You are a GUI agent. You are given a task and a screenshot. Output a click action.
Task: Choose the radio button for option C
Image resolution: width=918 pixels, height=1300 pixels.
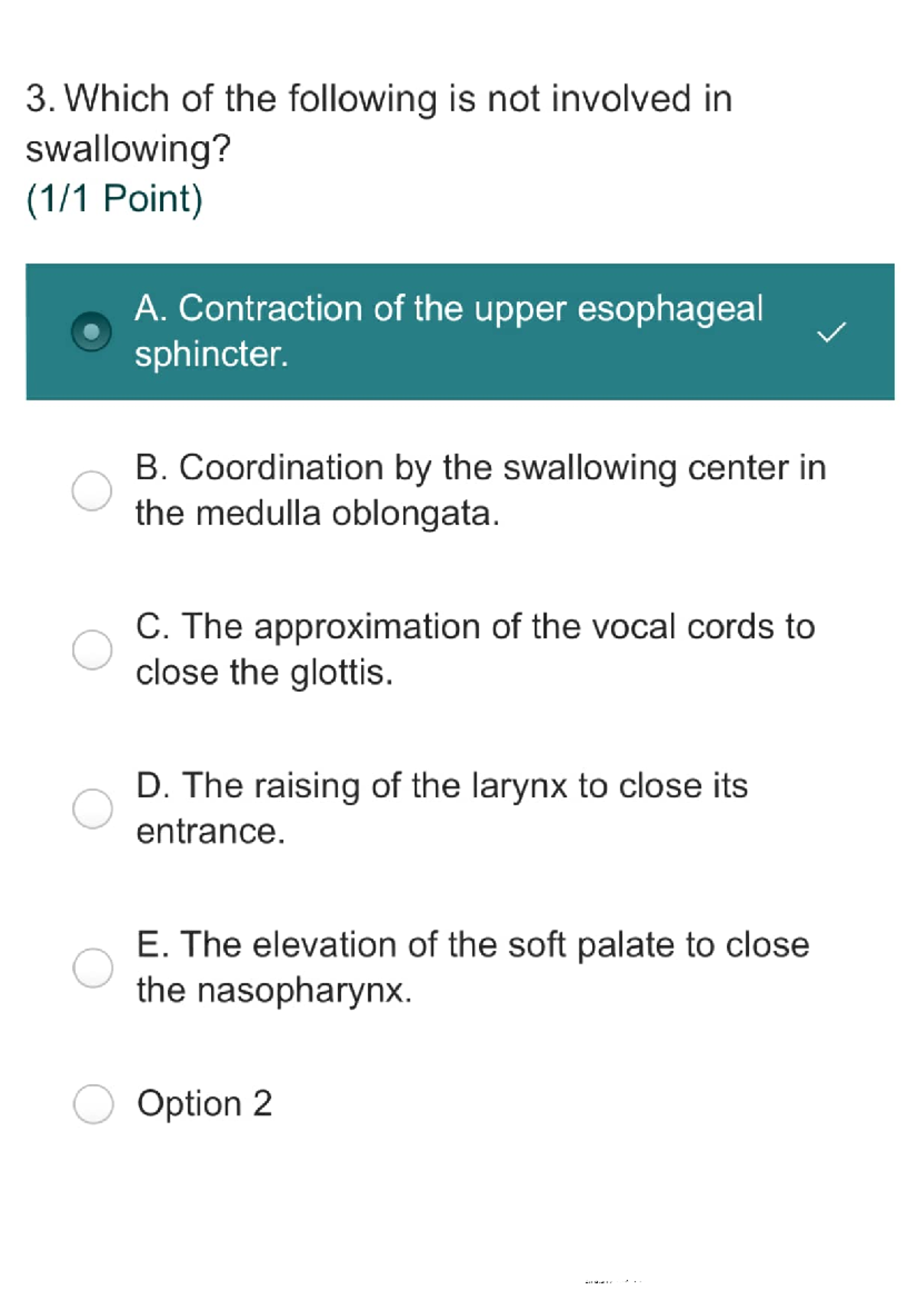(93, 649)
